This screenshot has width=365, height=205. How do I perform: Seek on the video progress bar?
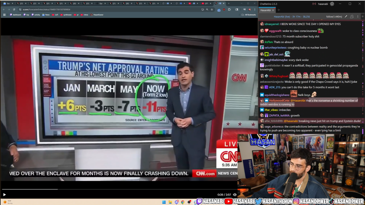120,189
